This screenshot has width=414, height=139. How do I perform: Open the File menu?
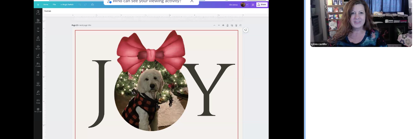tap(54, 4)
